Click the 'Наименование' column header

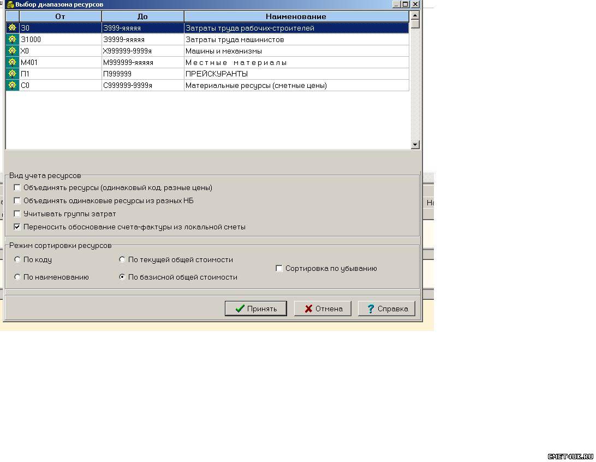pos(296,16)
